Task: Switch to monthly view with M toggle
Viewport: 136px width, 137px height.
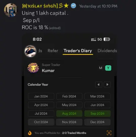Action: click(101, 68)
